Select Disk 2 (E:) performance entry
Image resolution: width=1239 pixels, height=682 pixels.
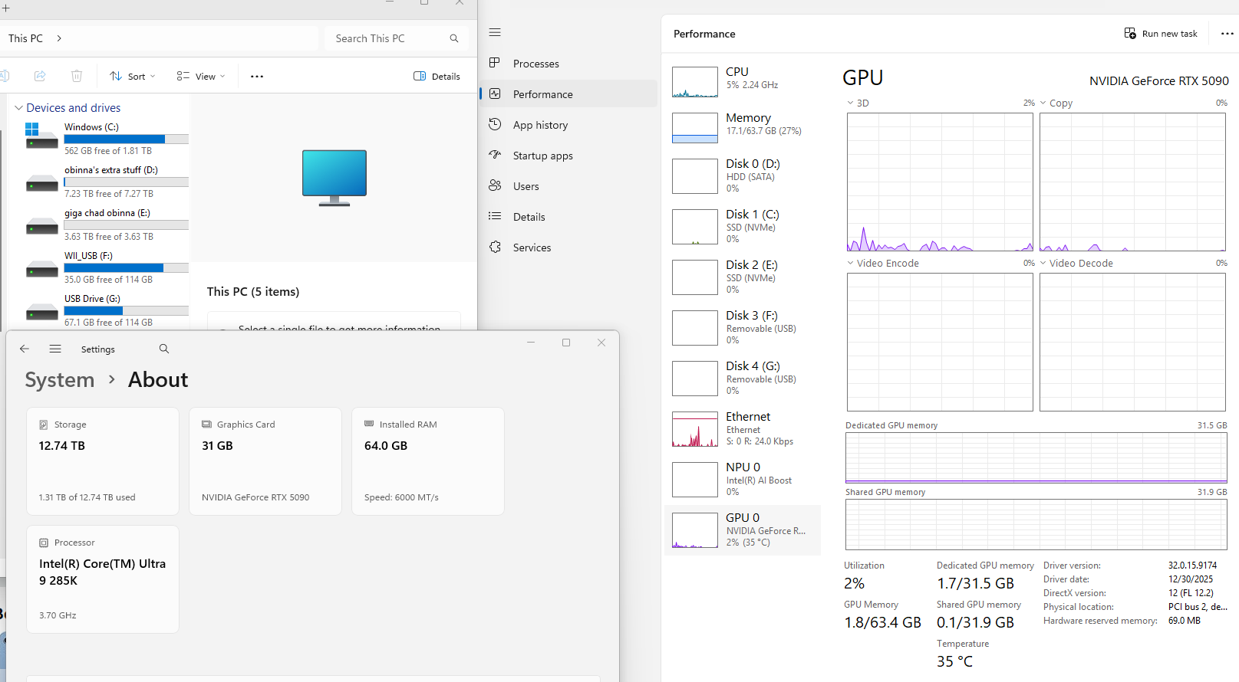743,277
